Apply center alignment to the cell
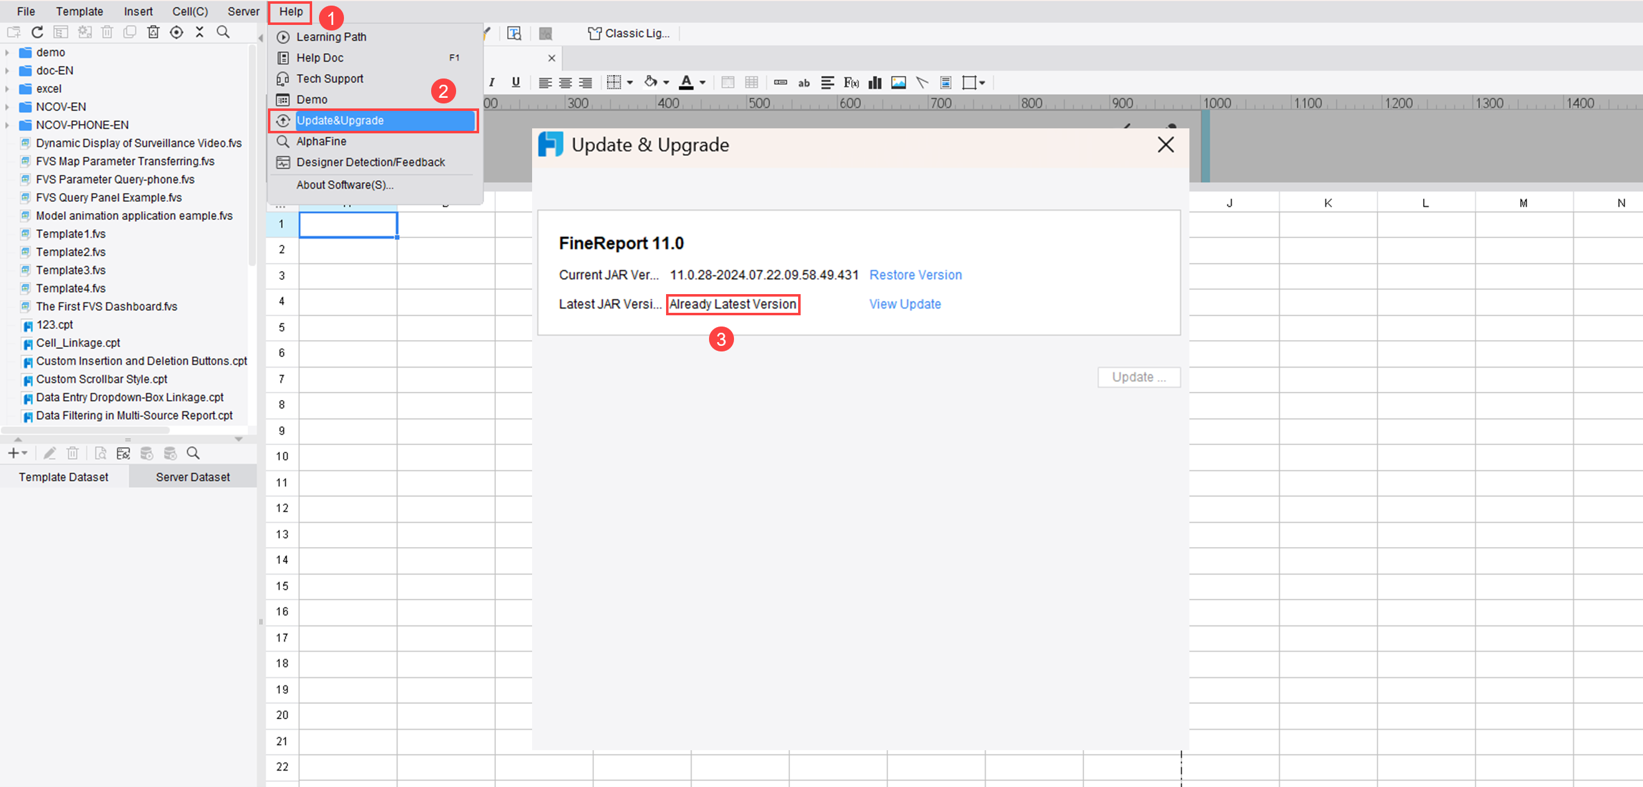Screen dimensions: 1643x787 (x=565, y=83)
